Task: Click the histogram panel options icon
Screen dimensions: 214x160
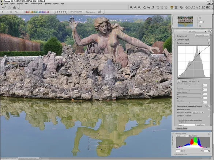Action: pos(209,134)
